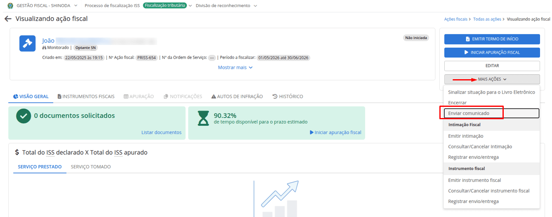Expand details with Mostrar mais
Screen dimensions: 552x217
tap(235, 67)
